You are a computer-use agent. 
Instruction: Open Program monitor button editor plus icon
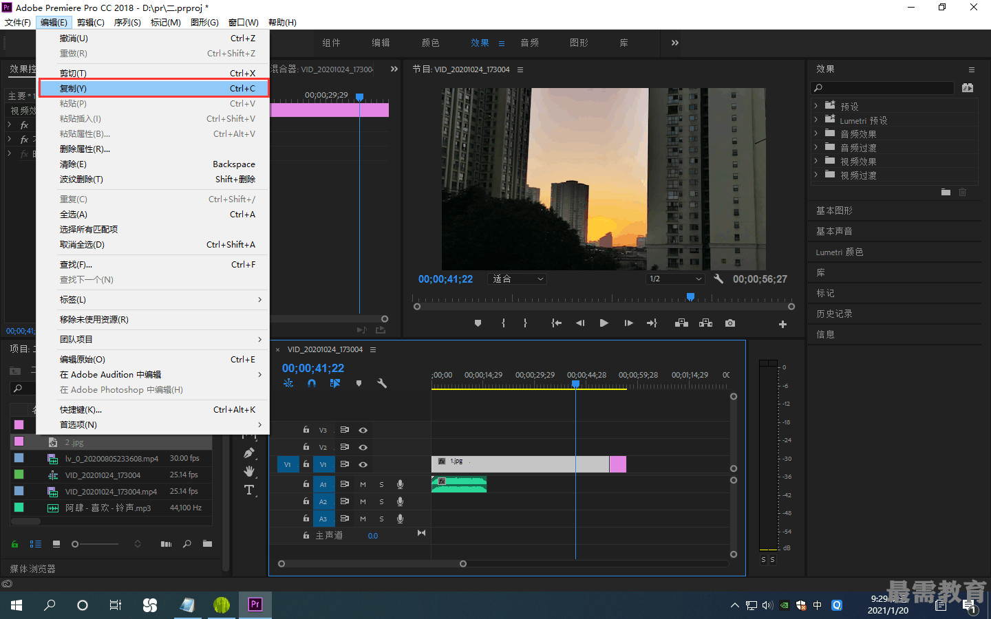782,324
